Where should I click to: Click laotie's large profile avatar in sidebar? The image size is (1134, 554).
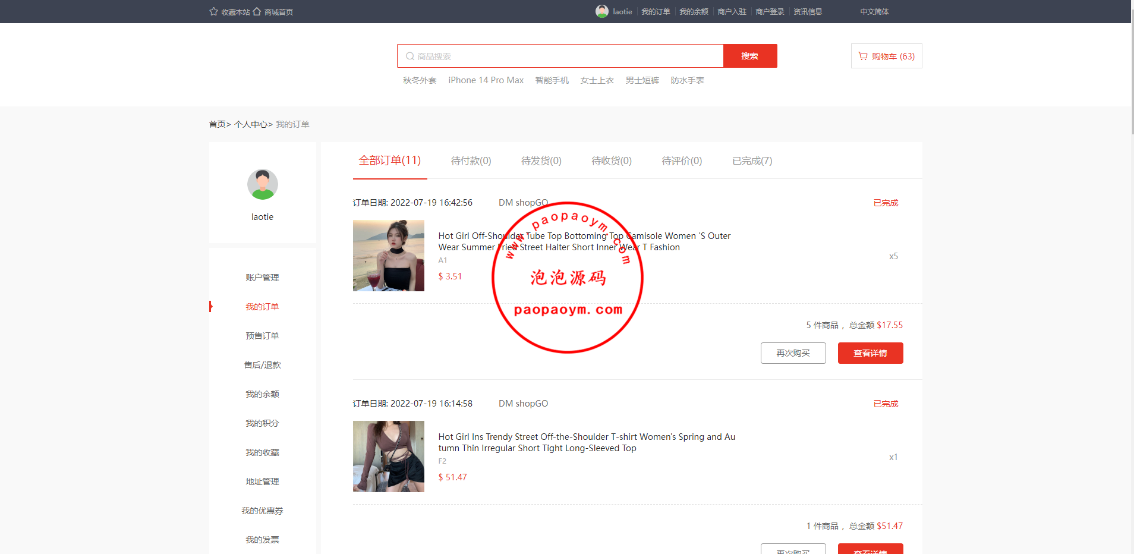click(262, 184)
